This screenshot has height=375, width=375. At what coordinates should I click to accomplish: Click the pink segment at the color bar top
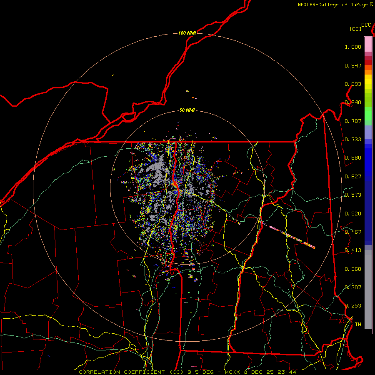click(368, 44)
